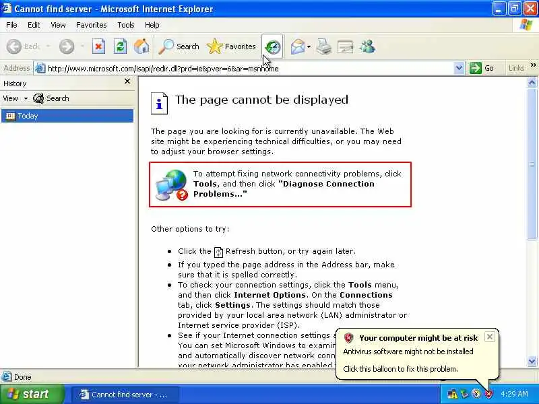
Task: Open the Tools menu
Action: coord(126,25)
